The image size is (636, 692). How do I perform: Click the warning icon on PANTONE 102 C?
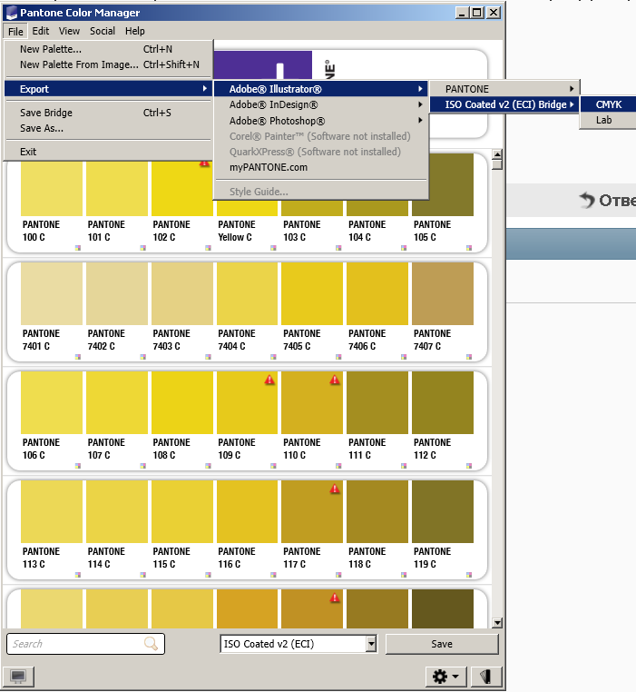[x=204, y=163]
